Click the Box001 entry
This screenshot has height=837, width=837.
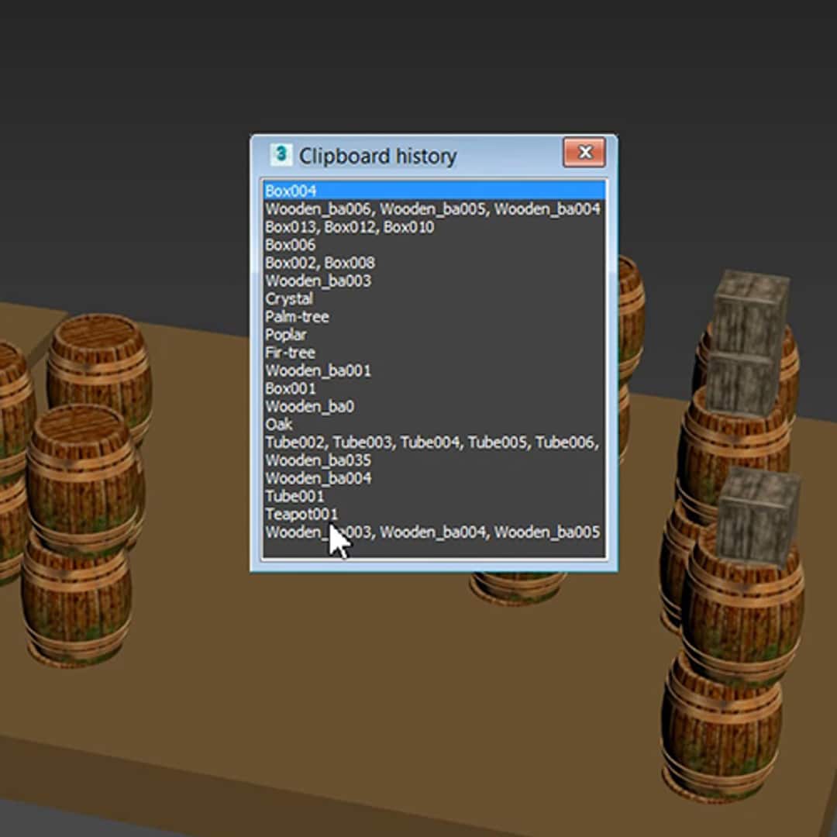434,388
